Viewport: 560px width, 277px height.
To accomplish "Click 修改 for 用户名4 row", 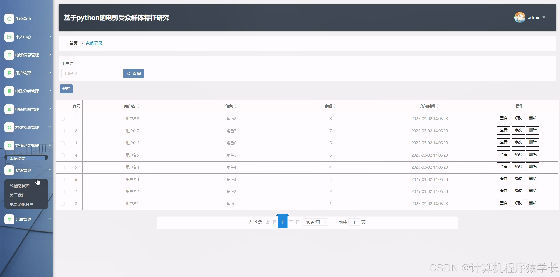I will [518, 167].
